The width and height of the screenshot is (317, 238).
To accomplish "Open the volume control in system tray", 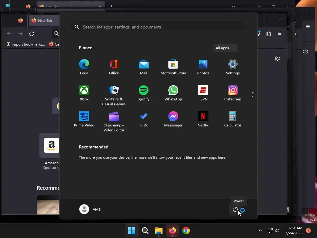I will click(277, 231).
